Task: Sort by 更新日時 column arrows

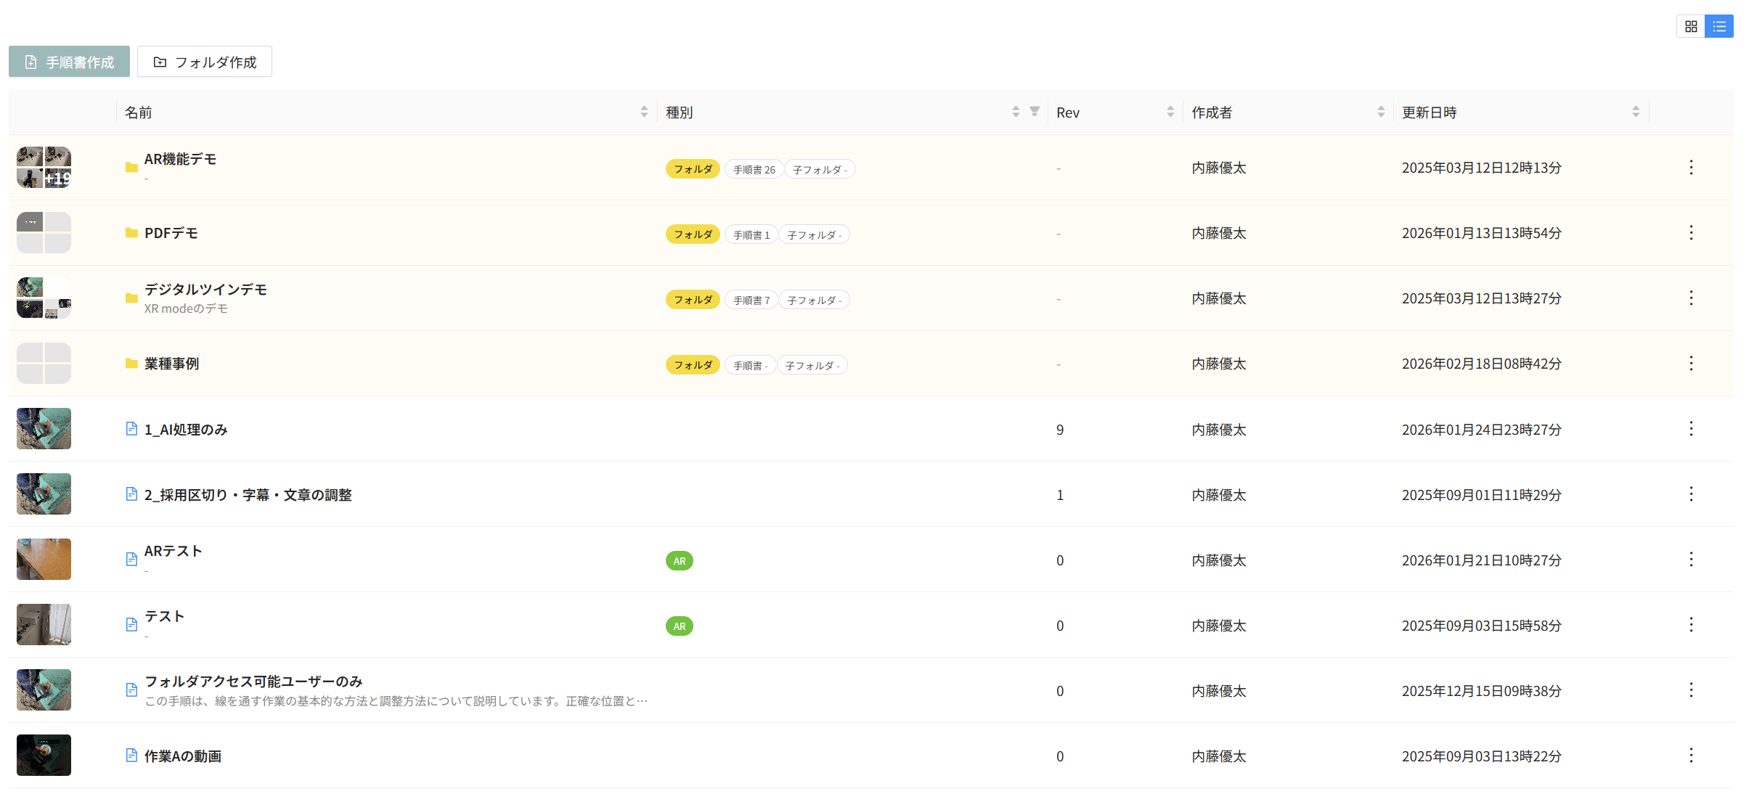Action: pyautogui.click(x=1635, y=112)
